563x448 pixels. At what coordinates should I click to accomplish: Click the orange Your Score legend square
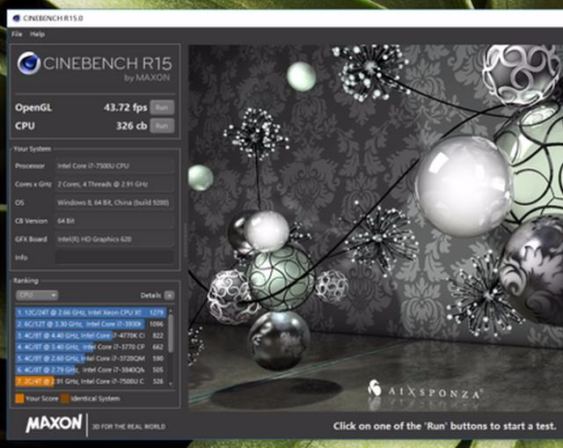(x=18, y=399)
